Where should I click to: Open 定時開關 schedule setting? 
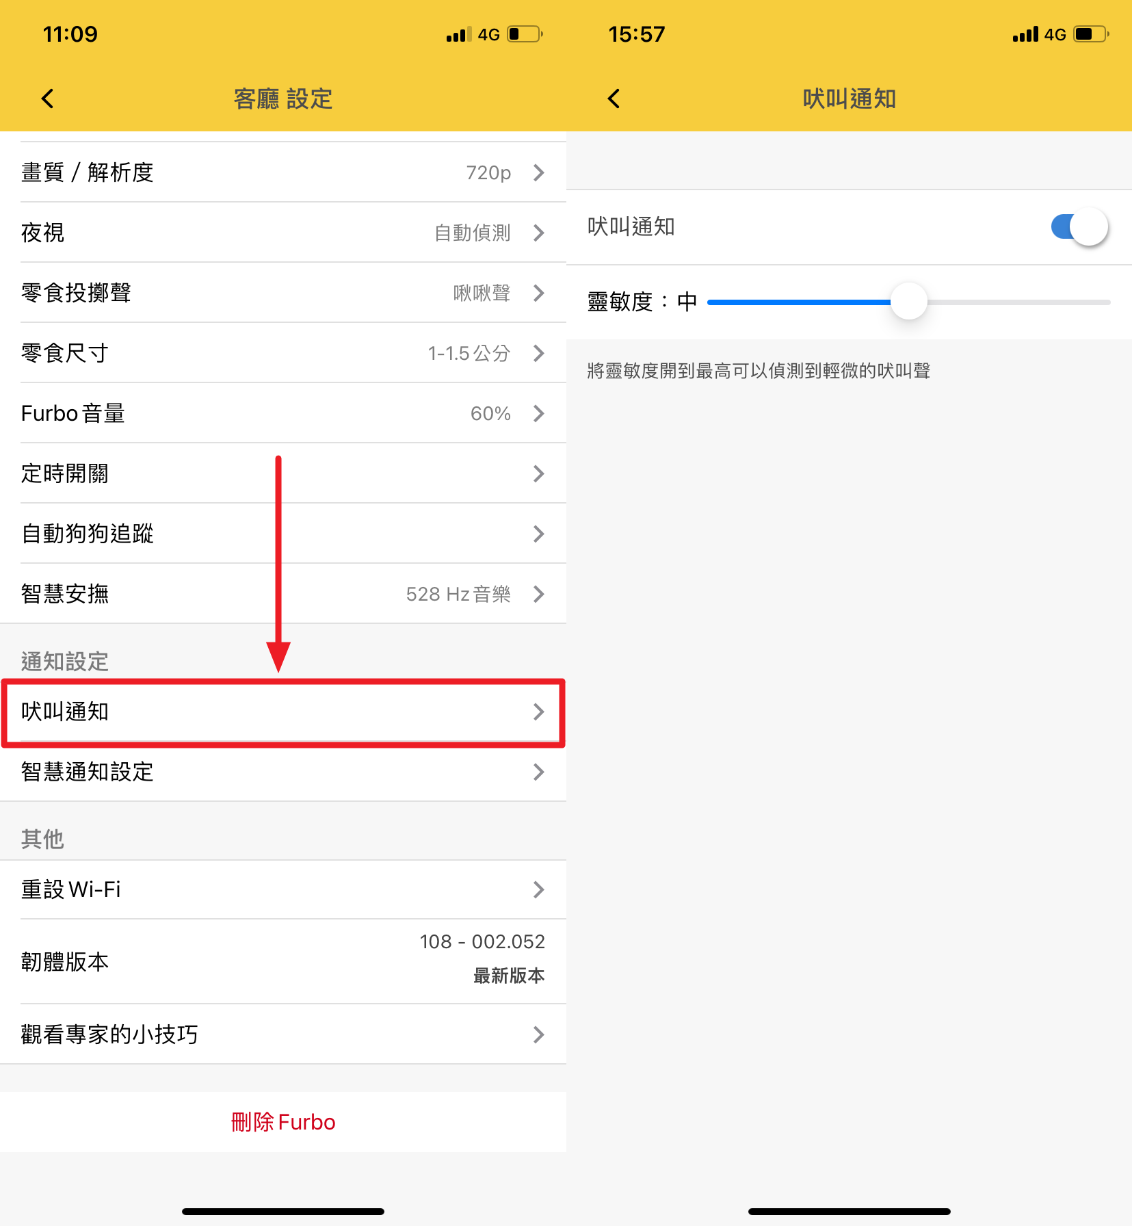tap(283, 473)
